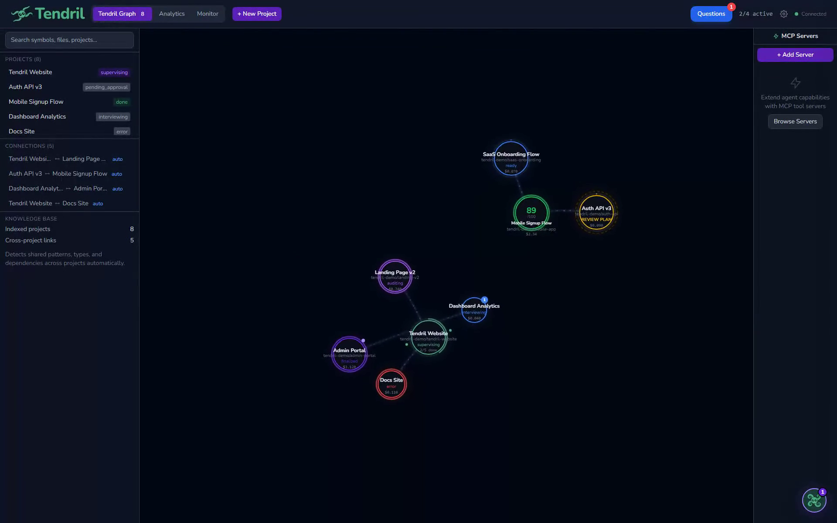Screen dimensions: 837x523
Task: Toggle auto on Auth API v3 Mobile Signup connection
Action: [x=117, y=173]
